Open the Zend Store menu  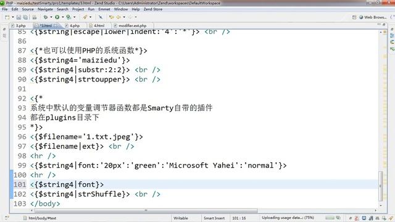[153, 9]
